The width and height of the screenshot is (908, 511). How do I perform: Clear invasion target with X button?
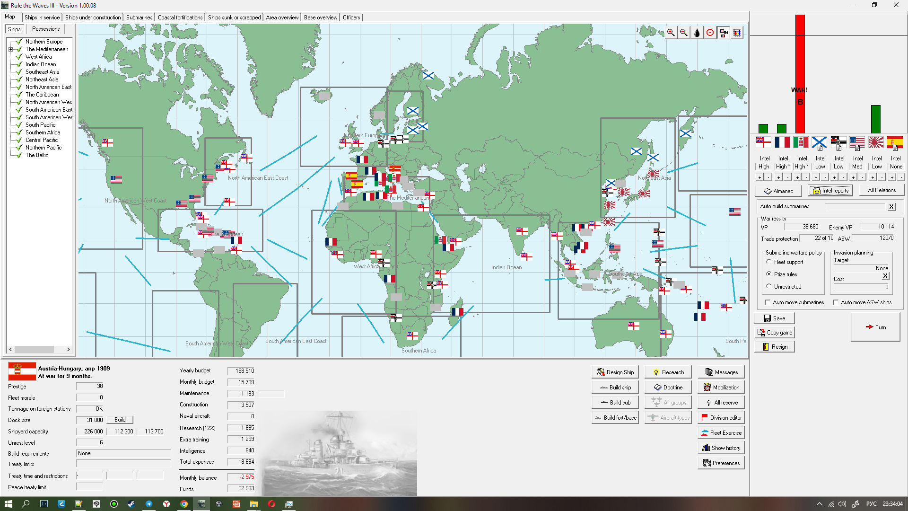(x=885, y=276)
